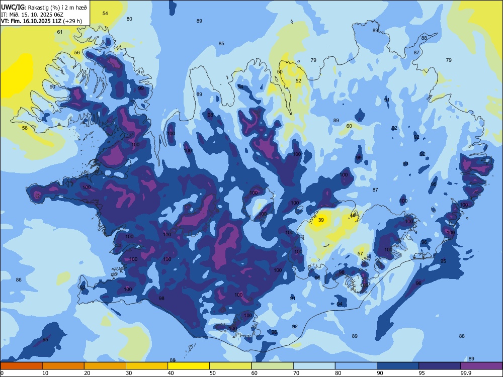Click the '95' legend scale label below the color bar

point(422,373)
